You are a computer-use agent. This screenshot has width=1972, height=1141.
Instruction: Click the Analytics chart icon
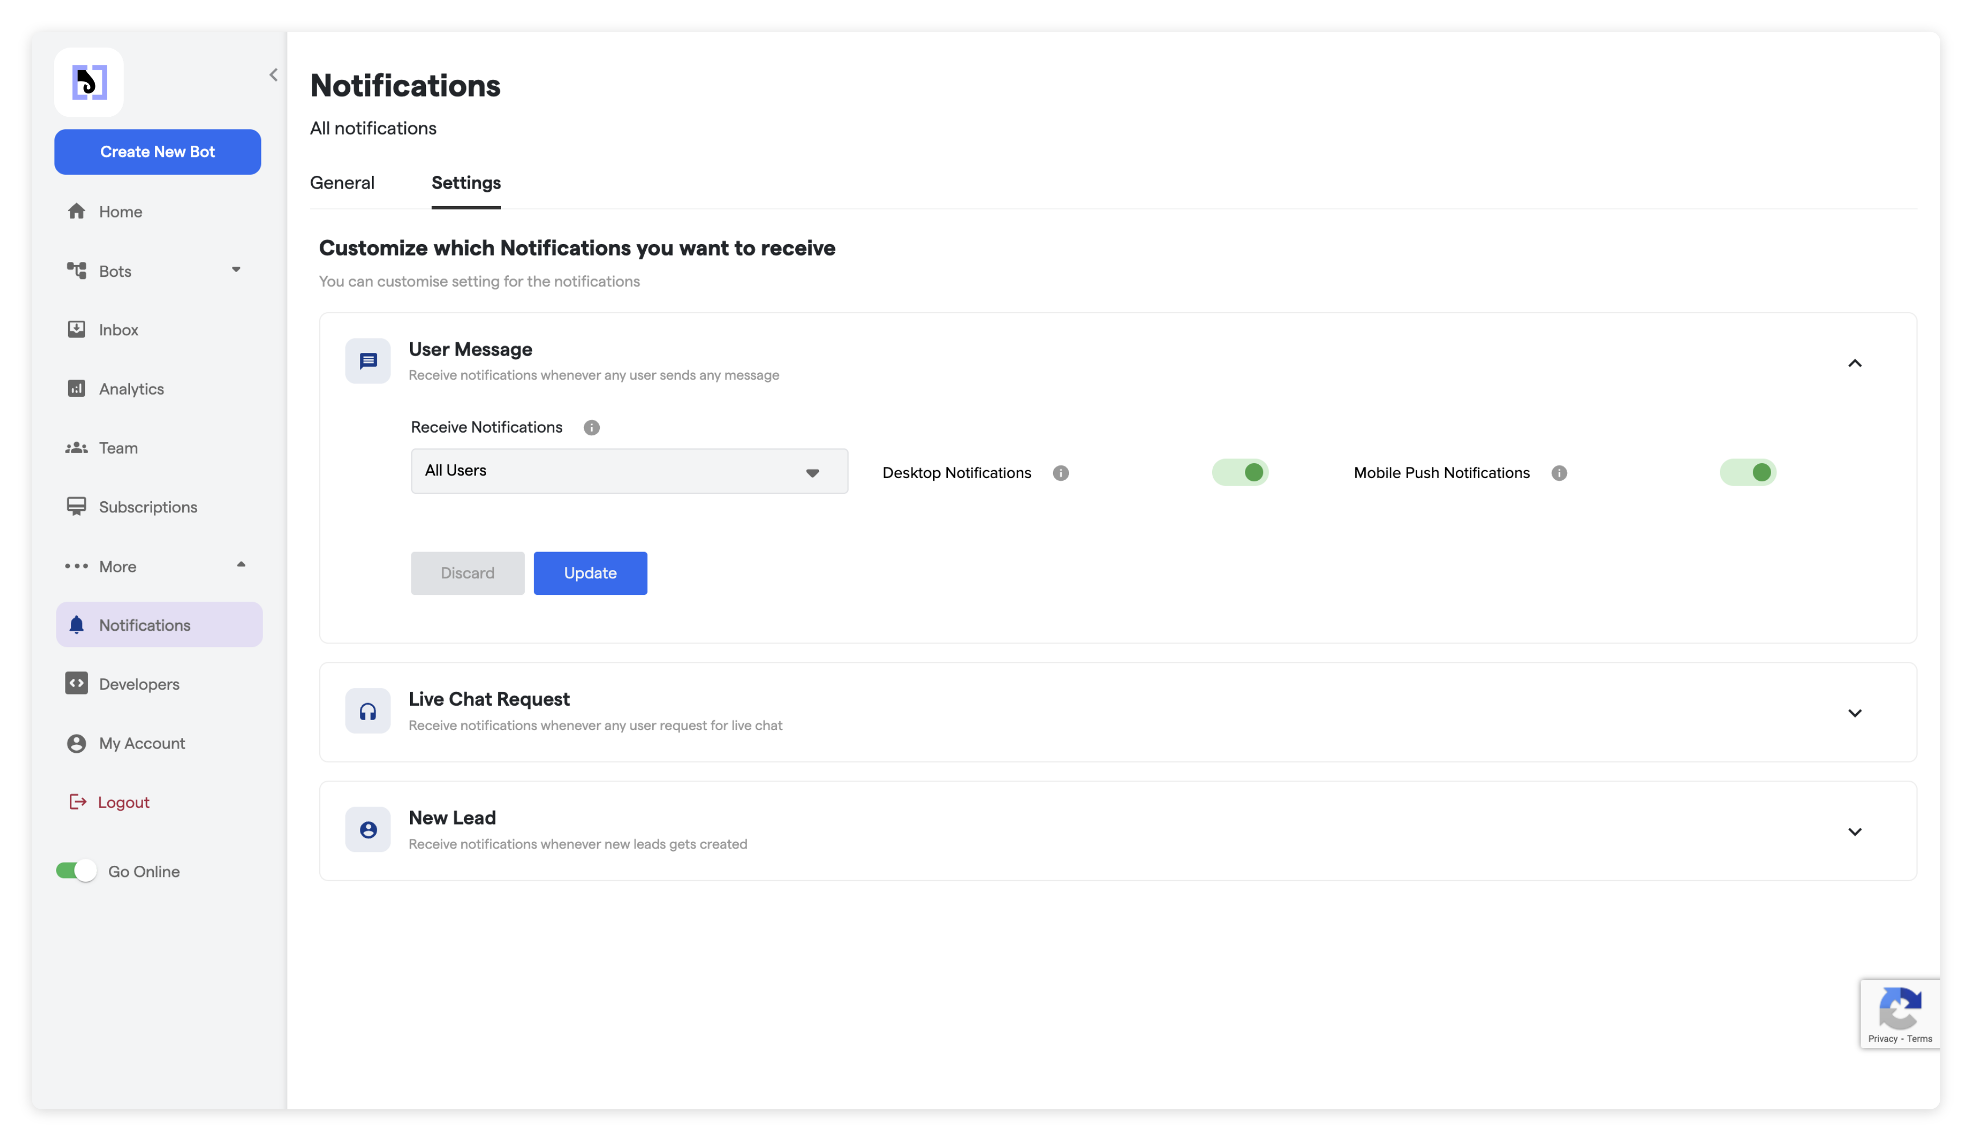click(76, 389)
